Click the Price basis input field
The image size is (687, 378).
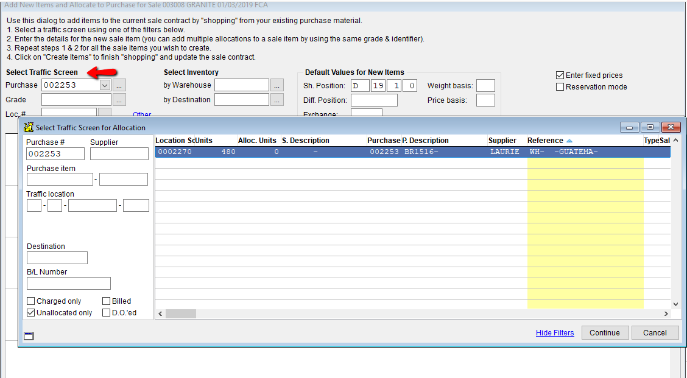485,100
